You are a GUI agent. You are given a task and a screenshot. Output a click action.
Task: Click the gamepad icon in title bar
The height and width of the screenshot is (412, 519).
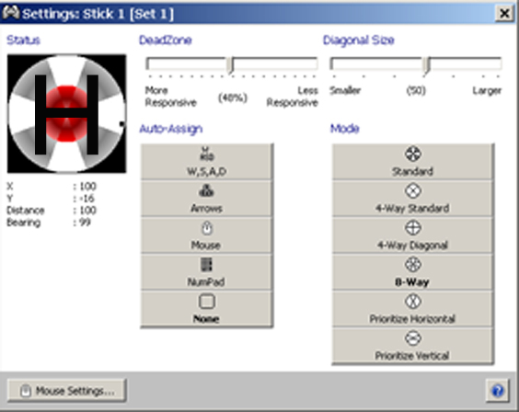(x=10, y=13)
